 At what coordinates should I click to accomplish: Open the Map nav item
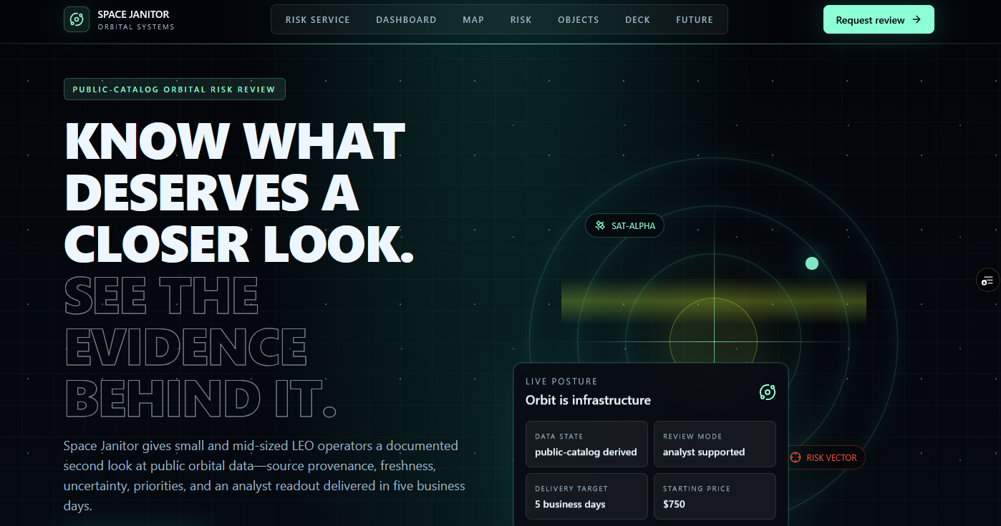(473, 20)
